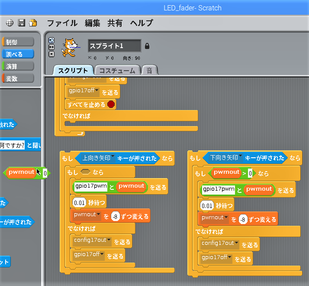Click the スプライト1 sprite name field
The image size is (309, 286).
115,46
